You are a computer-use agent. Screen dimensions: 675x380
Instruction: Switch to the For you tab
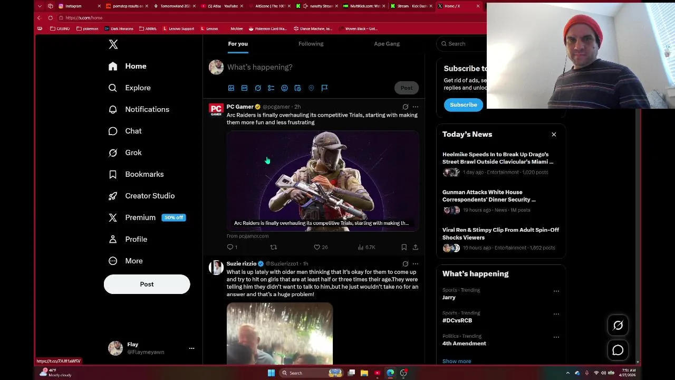pyautogui.click(x=238, y=44)
